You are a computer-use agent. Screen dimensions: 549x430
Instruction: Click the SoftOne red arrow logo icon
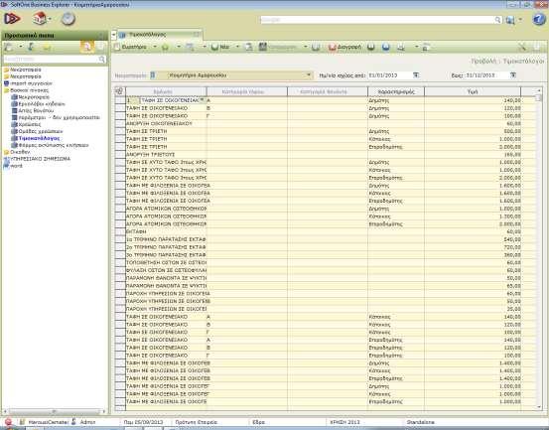point(12,19)
